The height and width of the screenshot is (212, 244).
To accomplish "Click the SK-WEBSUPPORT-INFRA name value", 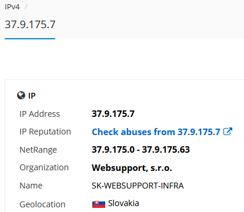I will pos(138,186).
